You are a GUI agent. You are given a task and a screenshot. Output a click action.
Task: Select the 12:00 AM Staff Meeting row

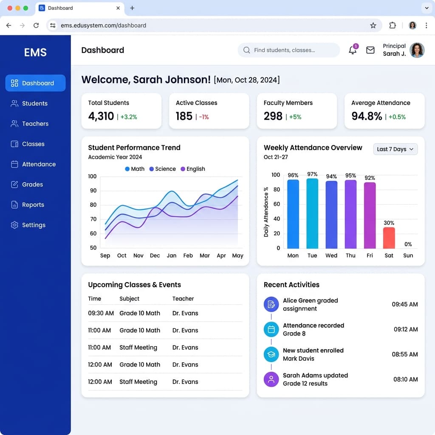coord(165,382)
